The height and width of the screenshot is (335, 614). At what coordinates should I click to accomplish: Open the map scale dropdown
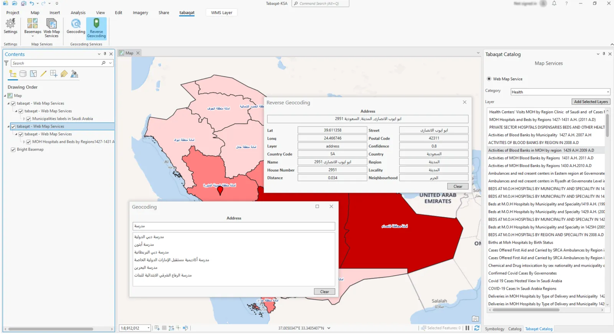pyautogui.click(x=149, y=328)
